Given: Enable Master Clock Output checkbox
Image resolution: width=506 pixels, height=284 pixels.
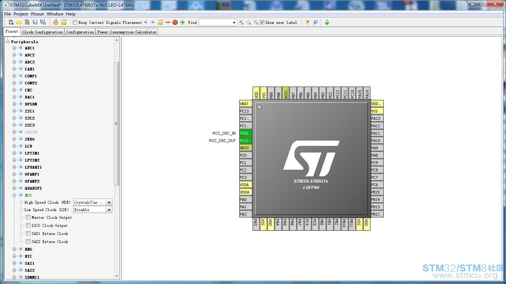Looking at the screenshot, I should pyautogui.click(x=28, y=217).
